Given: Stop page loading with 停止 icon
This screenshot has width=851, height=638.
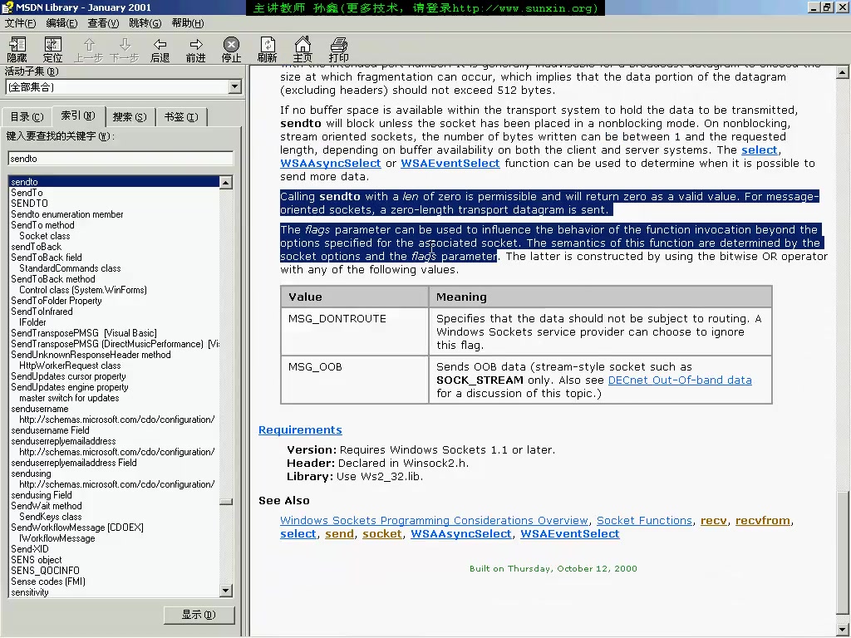Looking at the screenshot, I should pos(230,47).
